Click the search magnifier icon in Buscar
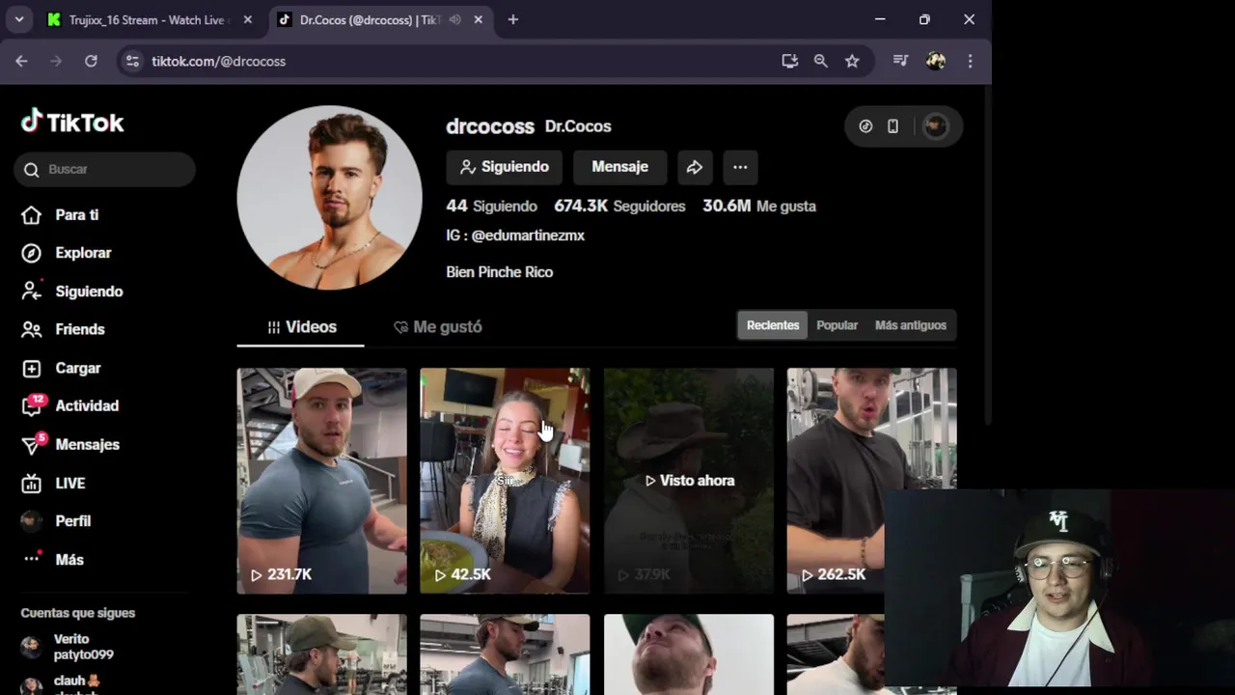The image size is (1235, 695). point(32,169)
